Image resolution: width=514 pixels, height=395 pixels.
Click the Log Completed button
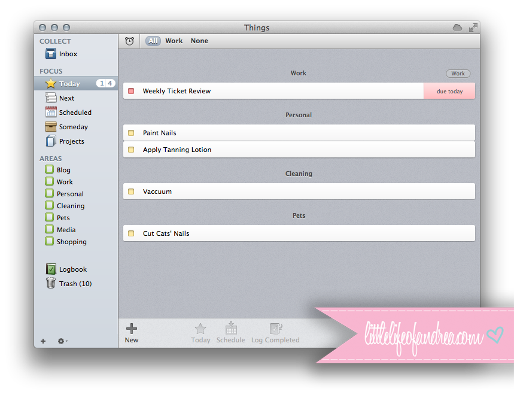[275, 332]
